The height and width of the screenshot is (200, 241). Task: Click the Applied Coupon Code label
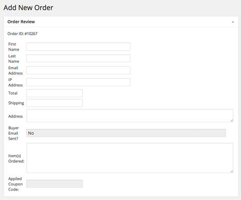[x=15, y=184]
